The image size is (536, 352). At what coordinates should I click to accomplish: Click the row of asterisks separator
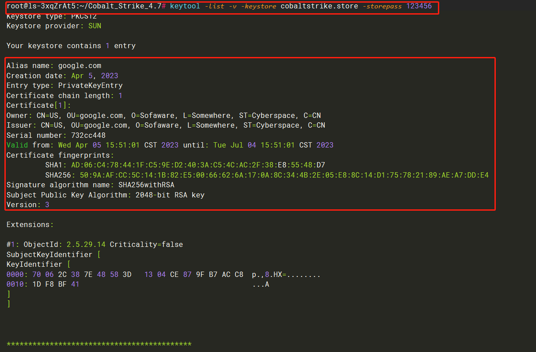(99, 344)
